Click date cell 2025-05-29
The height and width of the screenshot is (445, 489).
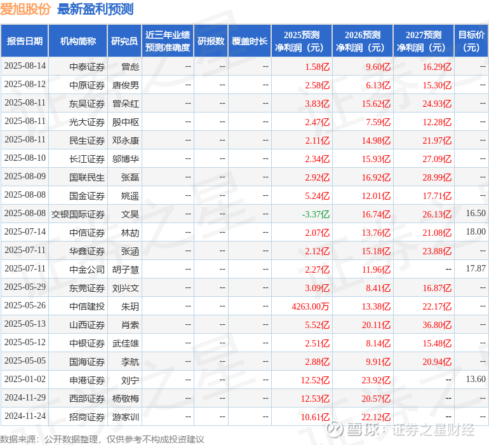tap(25, 287)
